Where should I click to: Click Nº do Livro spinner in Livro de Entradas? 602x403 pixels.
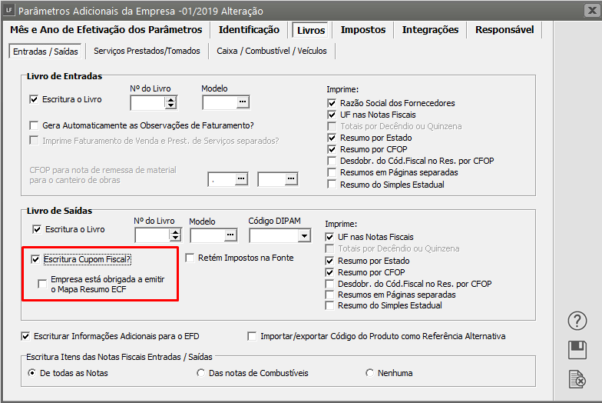(170, 103)
